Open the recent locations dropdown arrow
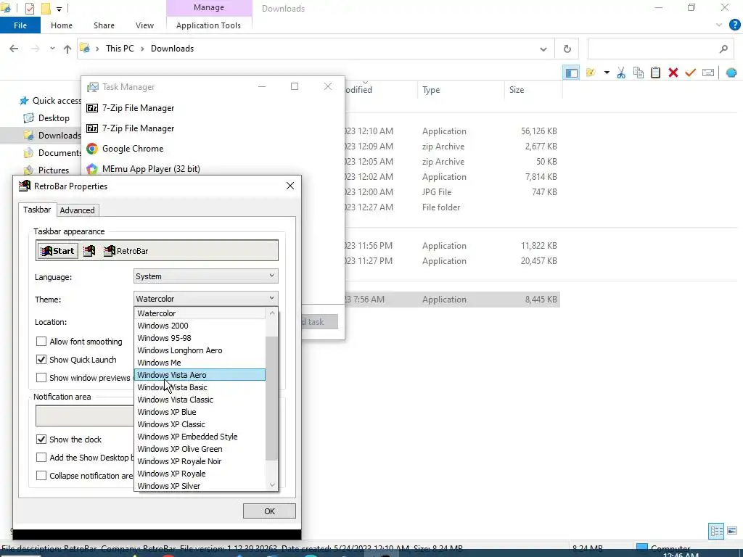Screen dimensions: 743x557 point(52,49)
